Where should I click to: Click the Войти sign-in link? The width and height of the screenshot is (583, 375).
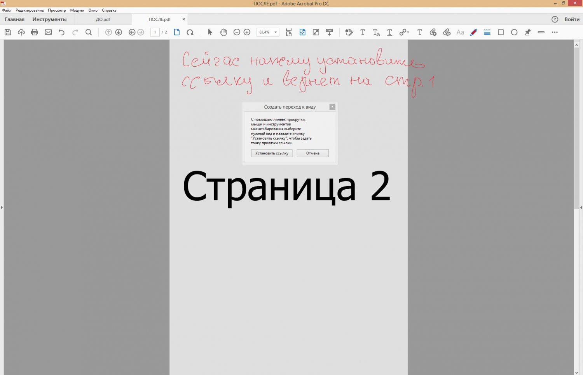pos(572,19)
